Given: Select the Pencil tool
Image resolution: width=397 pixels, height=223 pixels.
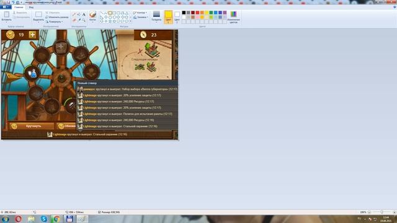Looking at the screenshot, I should tap(74, 15).
